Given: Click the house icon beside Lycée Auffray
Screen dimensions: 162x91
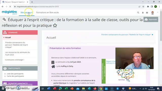Looking at the screenshot, I should click(x=53, y=66).
